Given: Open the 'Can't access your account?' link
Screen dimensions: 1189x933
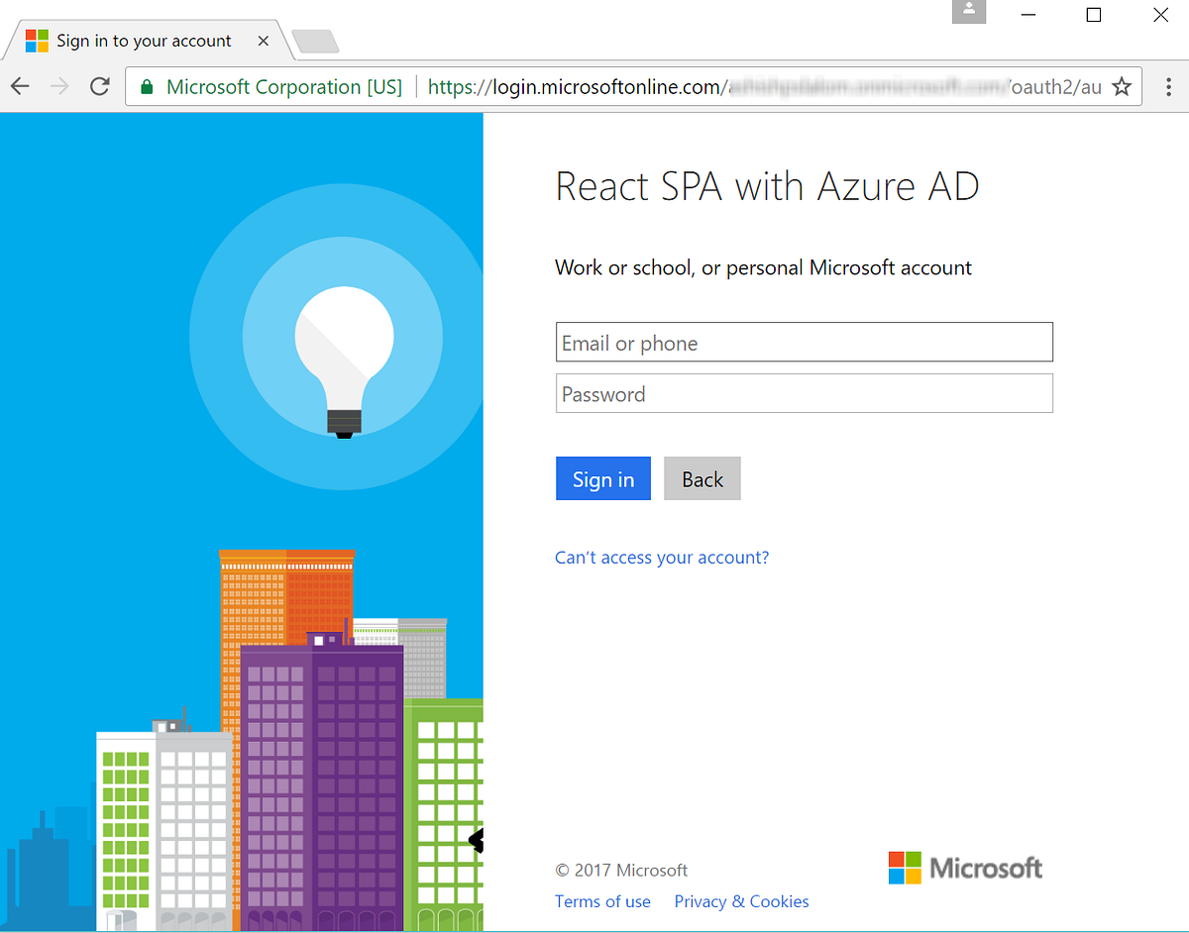Looking at the screenshot, I should (x=661, y=557).
